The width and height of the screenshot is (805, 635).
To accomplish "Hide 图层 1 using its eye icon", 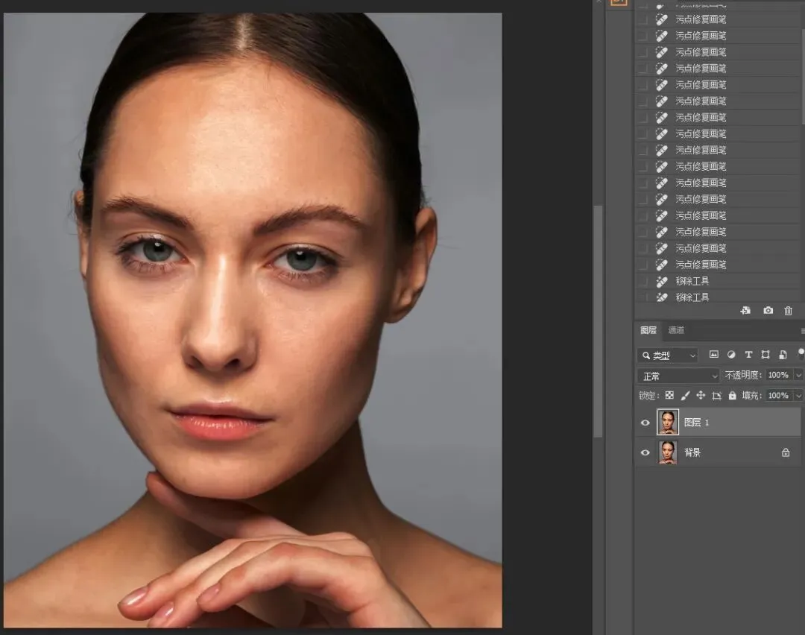I will tap(645, 423).
